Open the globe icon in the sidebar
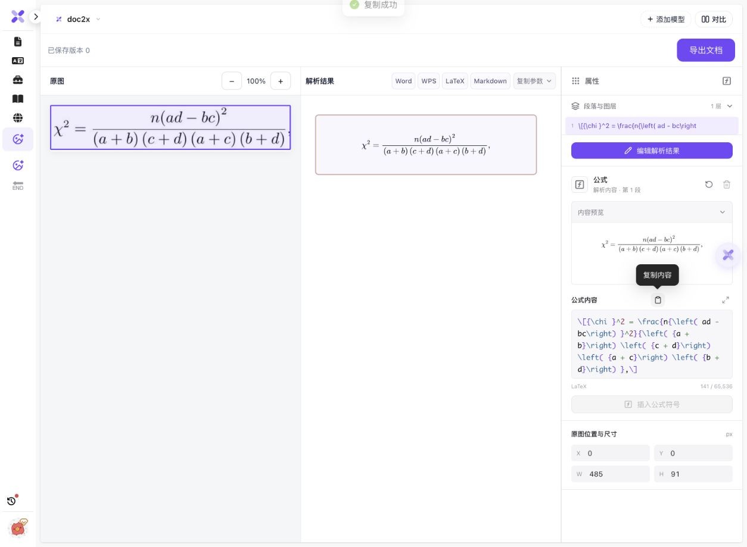The height and width of the screenshot is (547, 747). point(18,118)
